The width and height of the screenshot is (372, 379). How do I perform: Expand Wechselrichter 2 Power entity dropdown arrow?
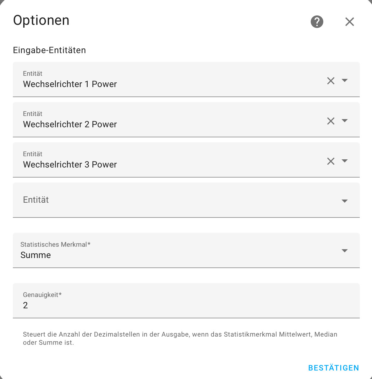click(345, 121)
